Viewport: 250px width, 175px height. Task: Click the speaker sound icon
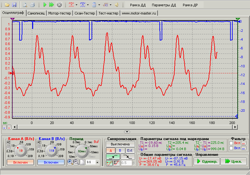pyautogui.click(x=116, y=5)
